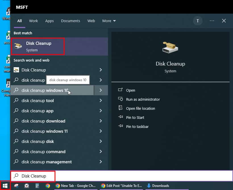Expand the disk cleanup management chevron
233x190 pixels.
coord(101,162)
